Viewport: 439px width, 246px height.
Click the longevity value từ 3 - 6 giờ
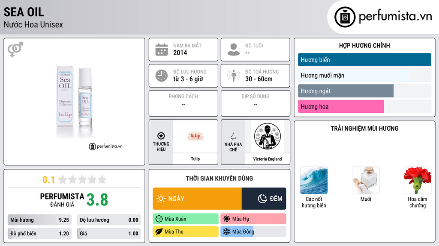point(188,79)
